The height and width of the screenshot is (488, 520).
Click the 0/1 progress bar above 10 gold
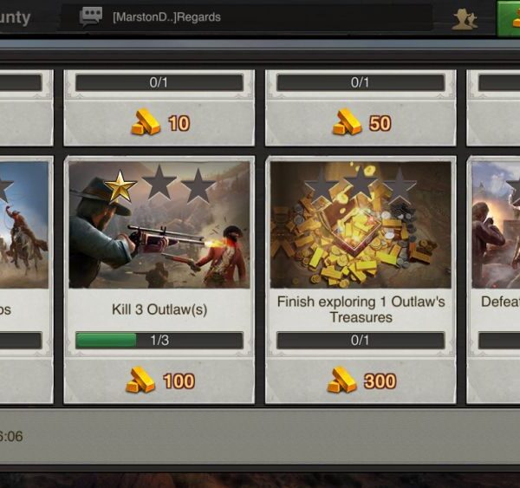[159, 82]
